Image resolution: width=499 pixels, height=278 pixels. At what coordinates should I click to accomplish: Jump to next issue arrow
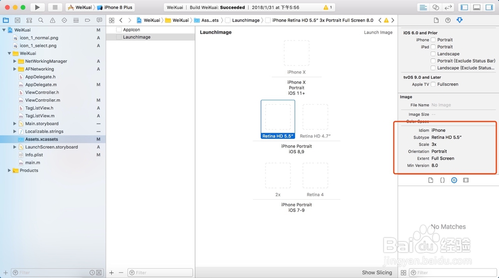pyautogui.click(x=393, y=20)
